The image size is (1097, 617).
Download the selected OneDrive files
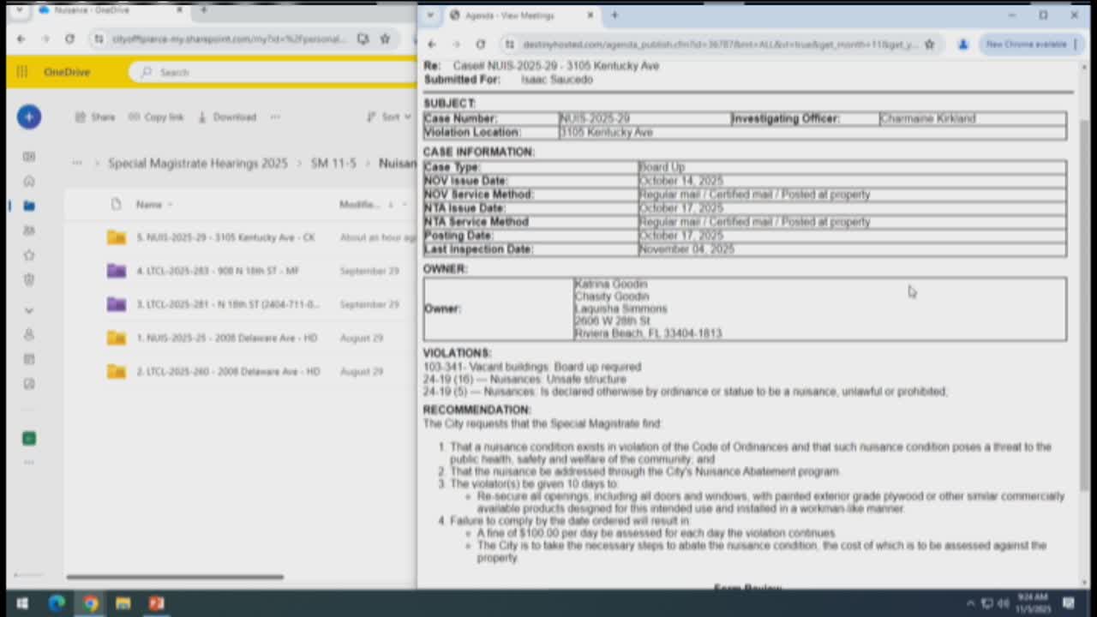(x=227, y=117)
